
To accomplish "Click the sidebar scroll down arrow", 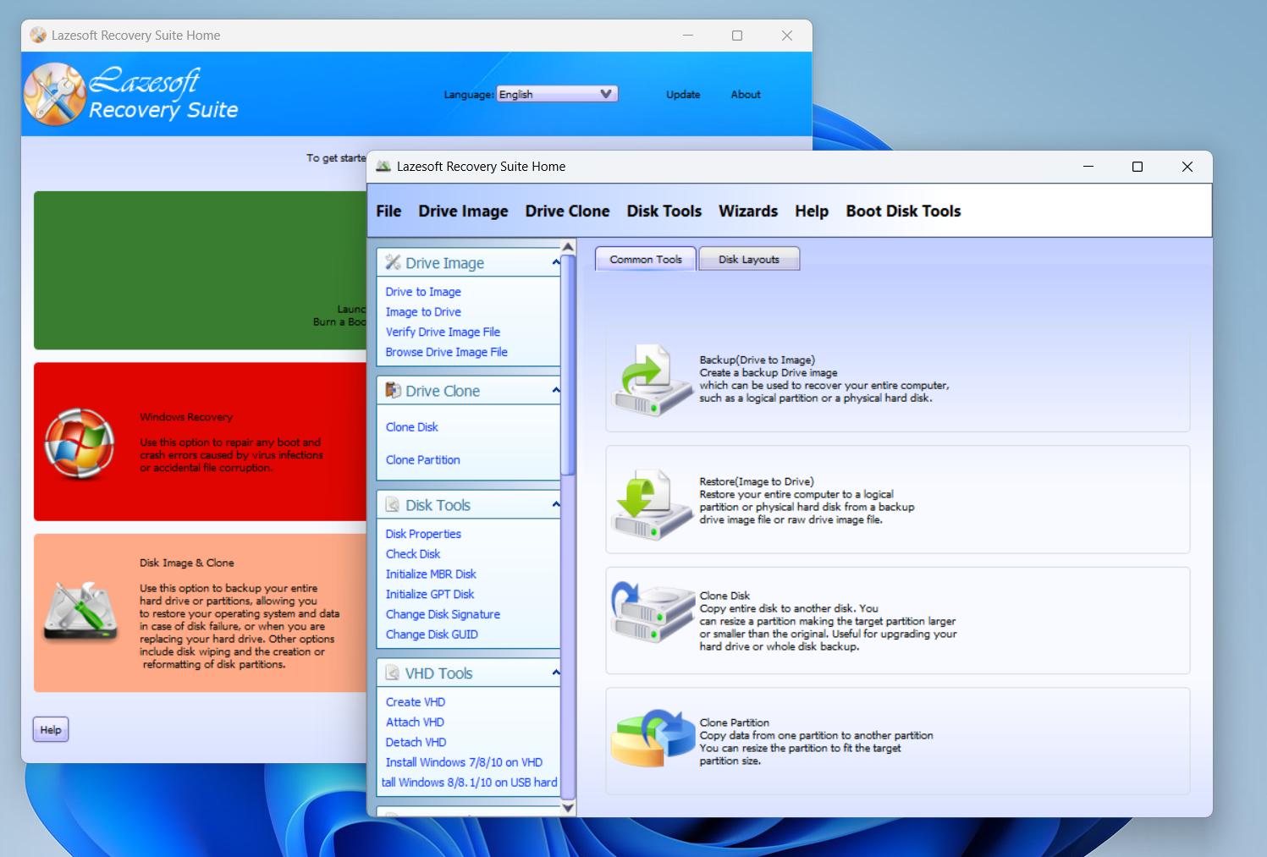I will coord(568,808).
